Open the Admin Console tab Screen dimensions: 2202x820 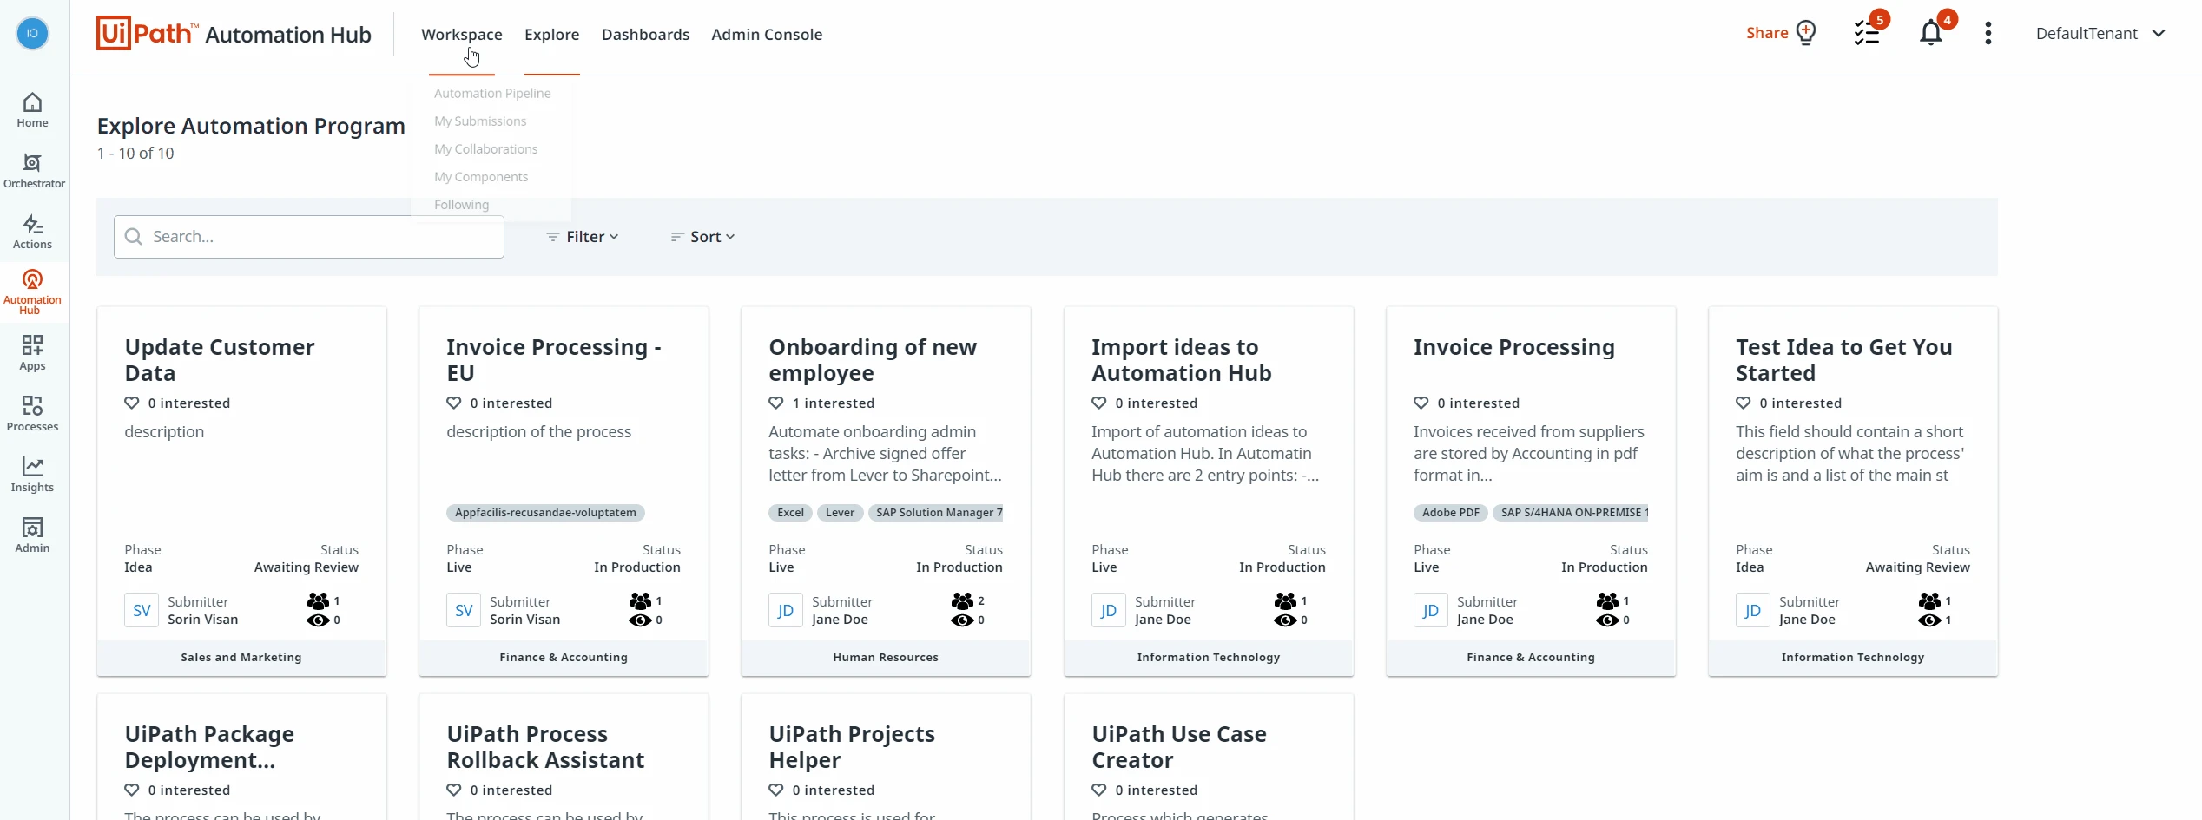[767, 35]
